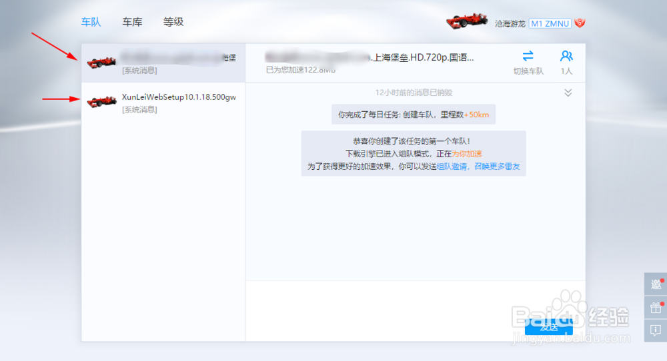Select the XunLeiWebSetup10.1.18.500gw team
Viewport: 667px width, 361px height.
[163, 103]
